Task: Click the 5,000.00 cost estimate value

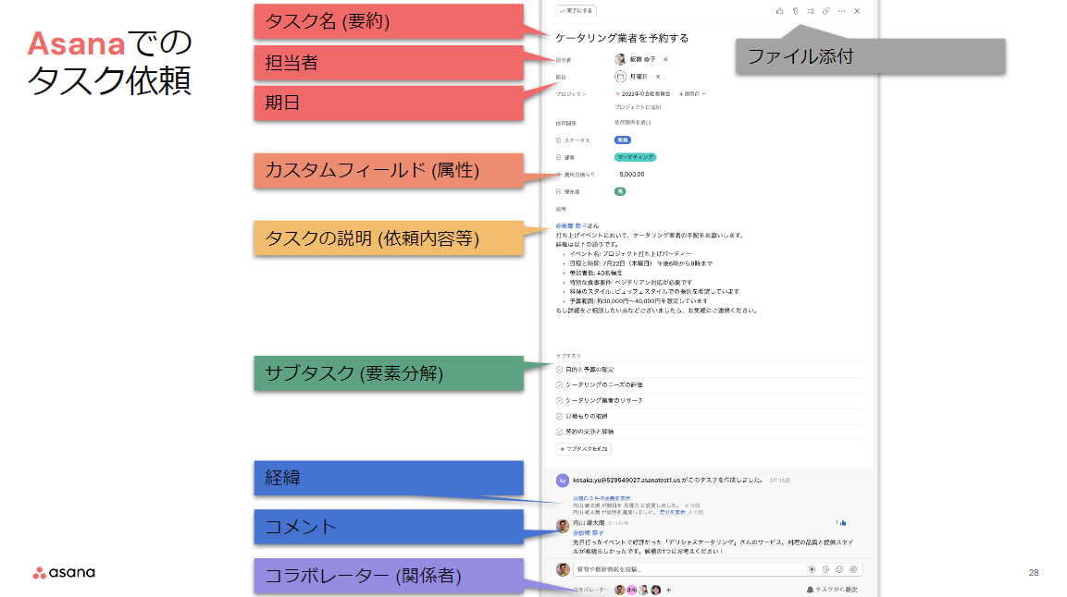Action: pos(632,175)
